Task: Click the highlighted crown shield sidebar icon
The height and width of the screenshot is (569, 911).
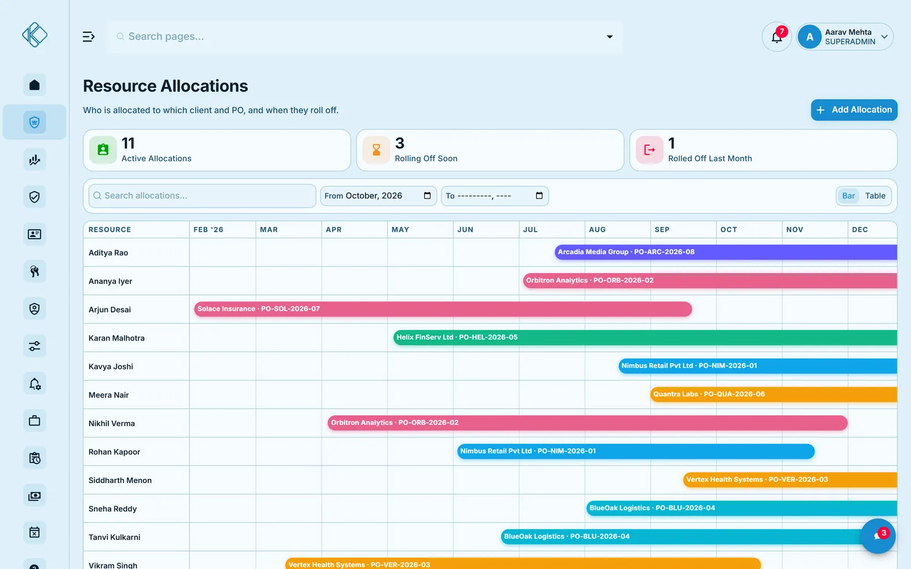Action: click(34, 122)
